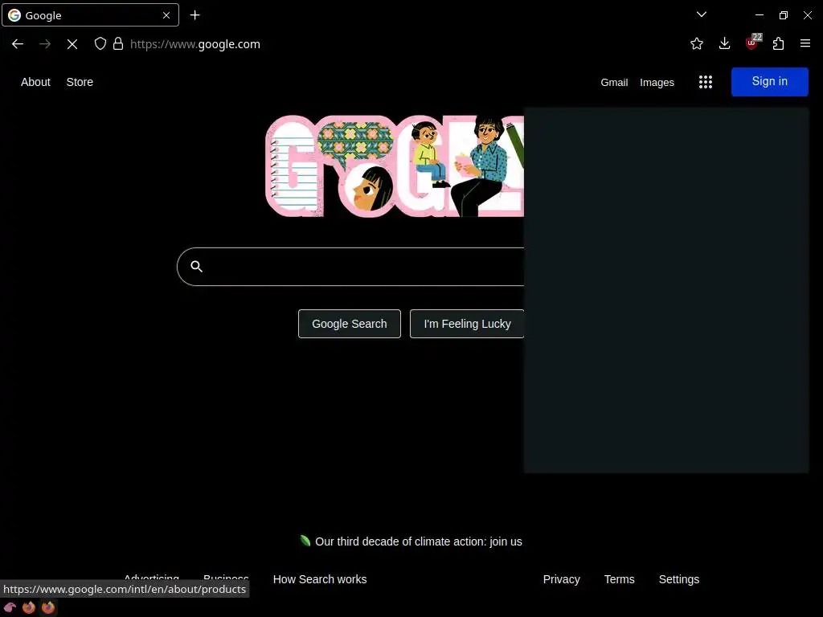
Task: Open the Privacy footer link
Action: (x=561, y=579)
